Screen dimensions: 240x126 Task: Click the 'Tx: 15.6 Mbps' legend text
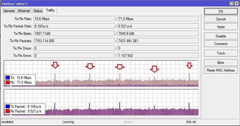pos(21,78)
